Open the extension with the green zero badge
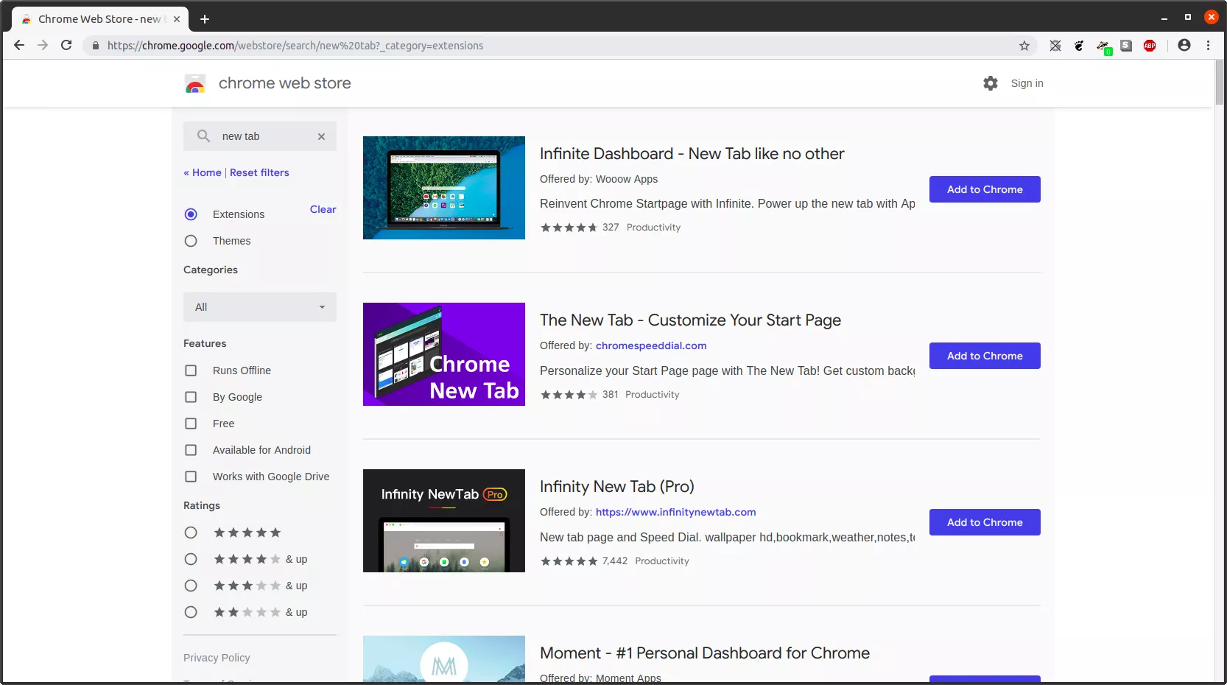Viewport: 1227px width, 685px height. point(1103,46)
